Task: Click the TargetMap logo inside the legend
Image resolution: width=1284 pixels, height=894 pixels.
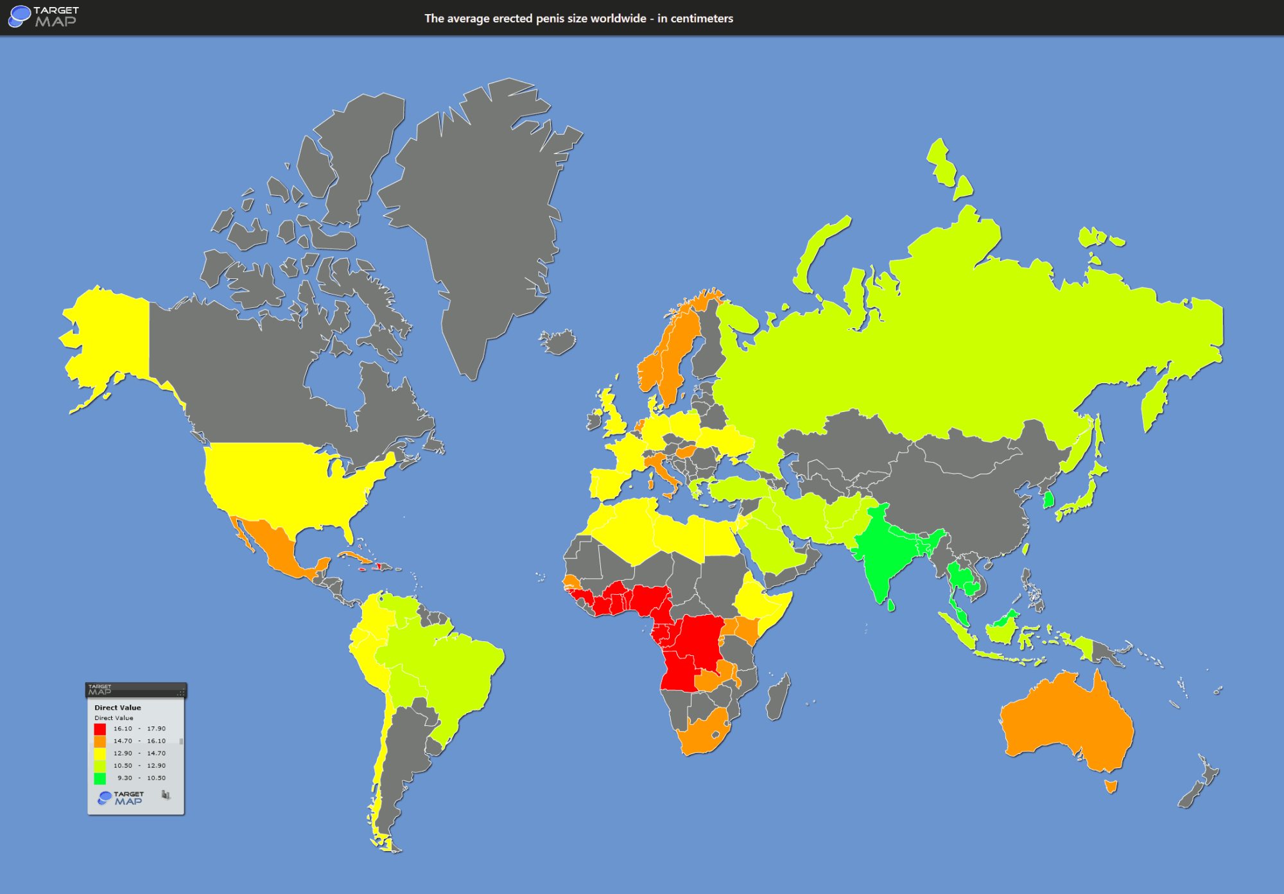Action: (x=121, y=798)
